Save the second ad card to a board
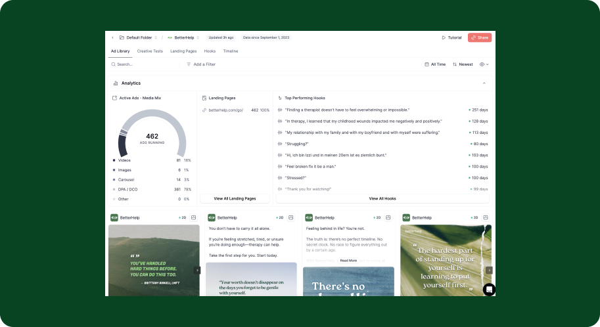 (x=291, y=217)
